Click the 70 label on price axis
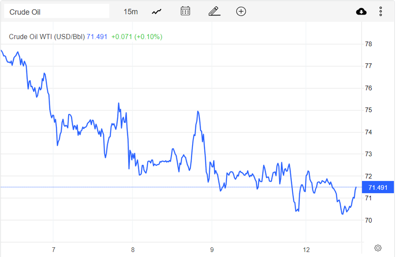 [x=369, y=221]
